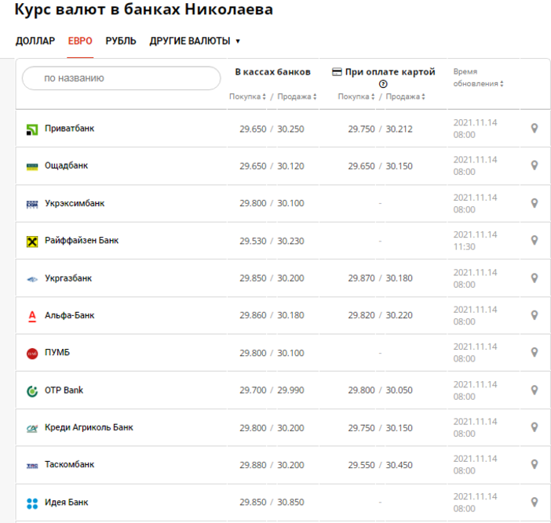Open map pin for OTP Bank row
Image resolution: width=551 pixels, height=523 pixels.
[535, 390]
